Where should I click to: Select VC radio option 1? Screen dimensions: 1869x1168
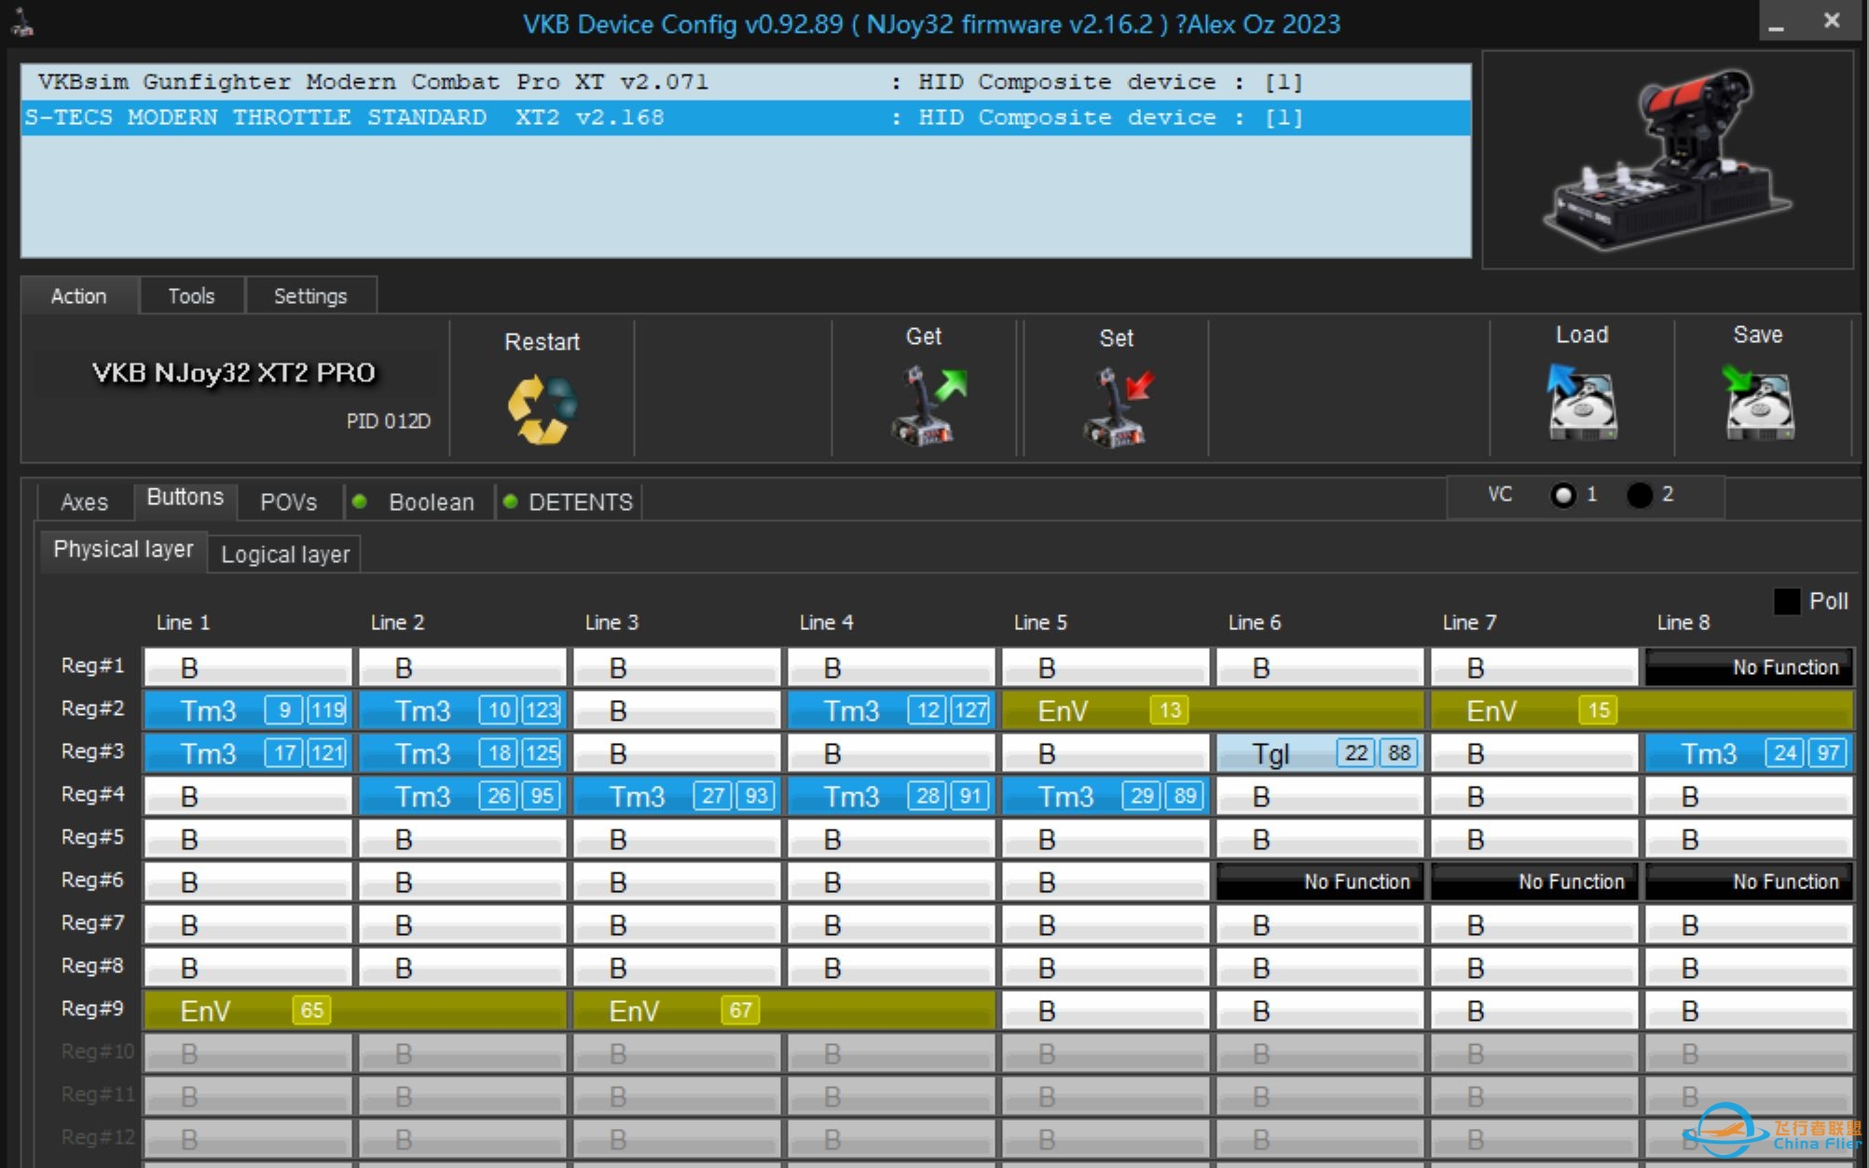click(1563, 495)
